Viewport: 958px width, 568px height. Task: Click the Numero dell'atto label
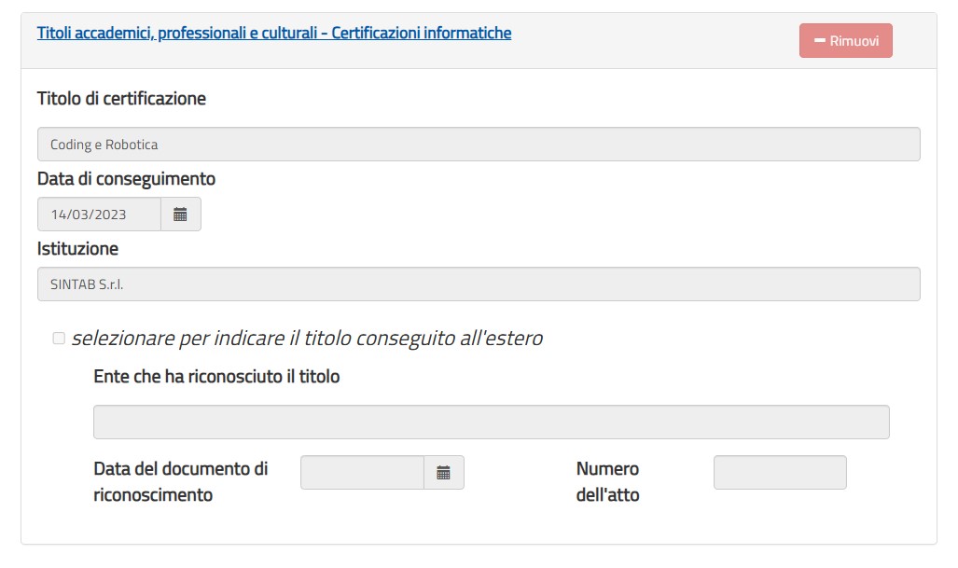[x=607, y=481]
